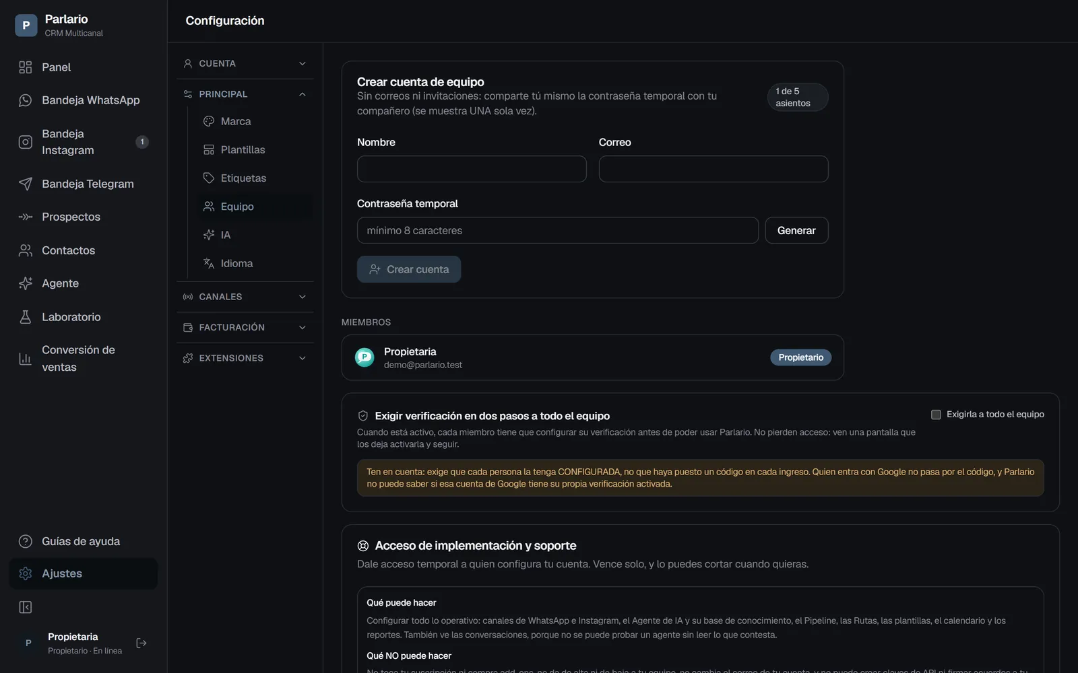Image resolution: width=1078 pixels, height=673 pixels.
Task: Log out using the exit icon
Action: point(141,643)
